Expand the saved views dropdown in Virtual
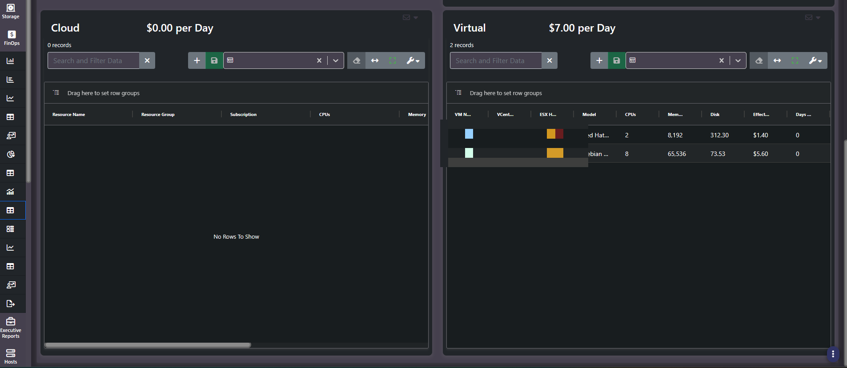 (x=738, y=60)
